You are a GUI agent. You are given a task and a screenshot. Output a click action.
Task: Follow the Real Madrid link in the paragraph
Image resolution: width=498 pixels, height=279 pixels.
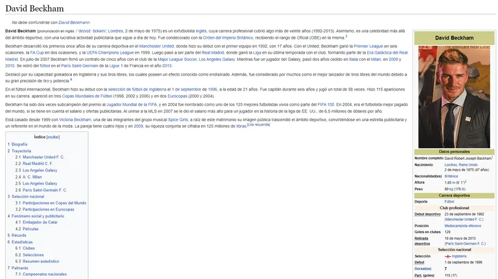click(x=213, y=52)
